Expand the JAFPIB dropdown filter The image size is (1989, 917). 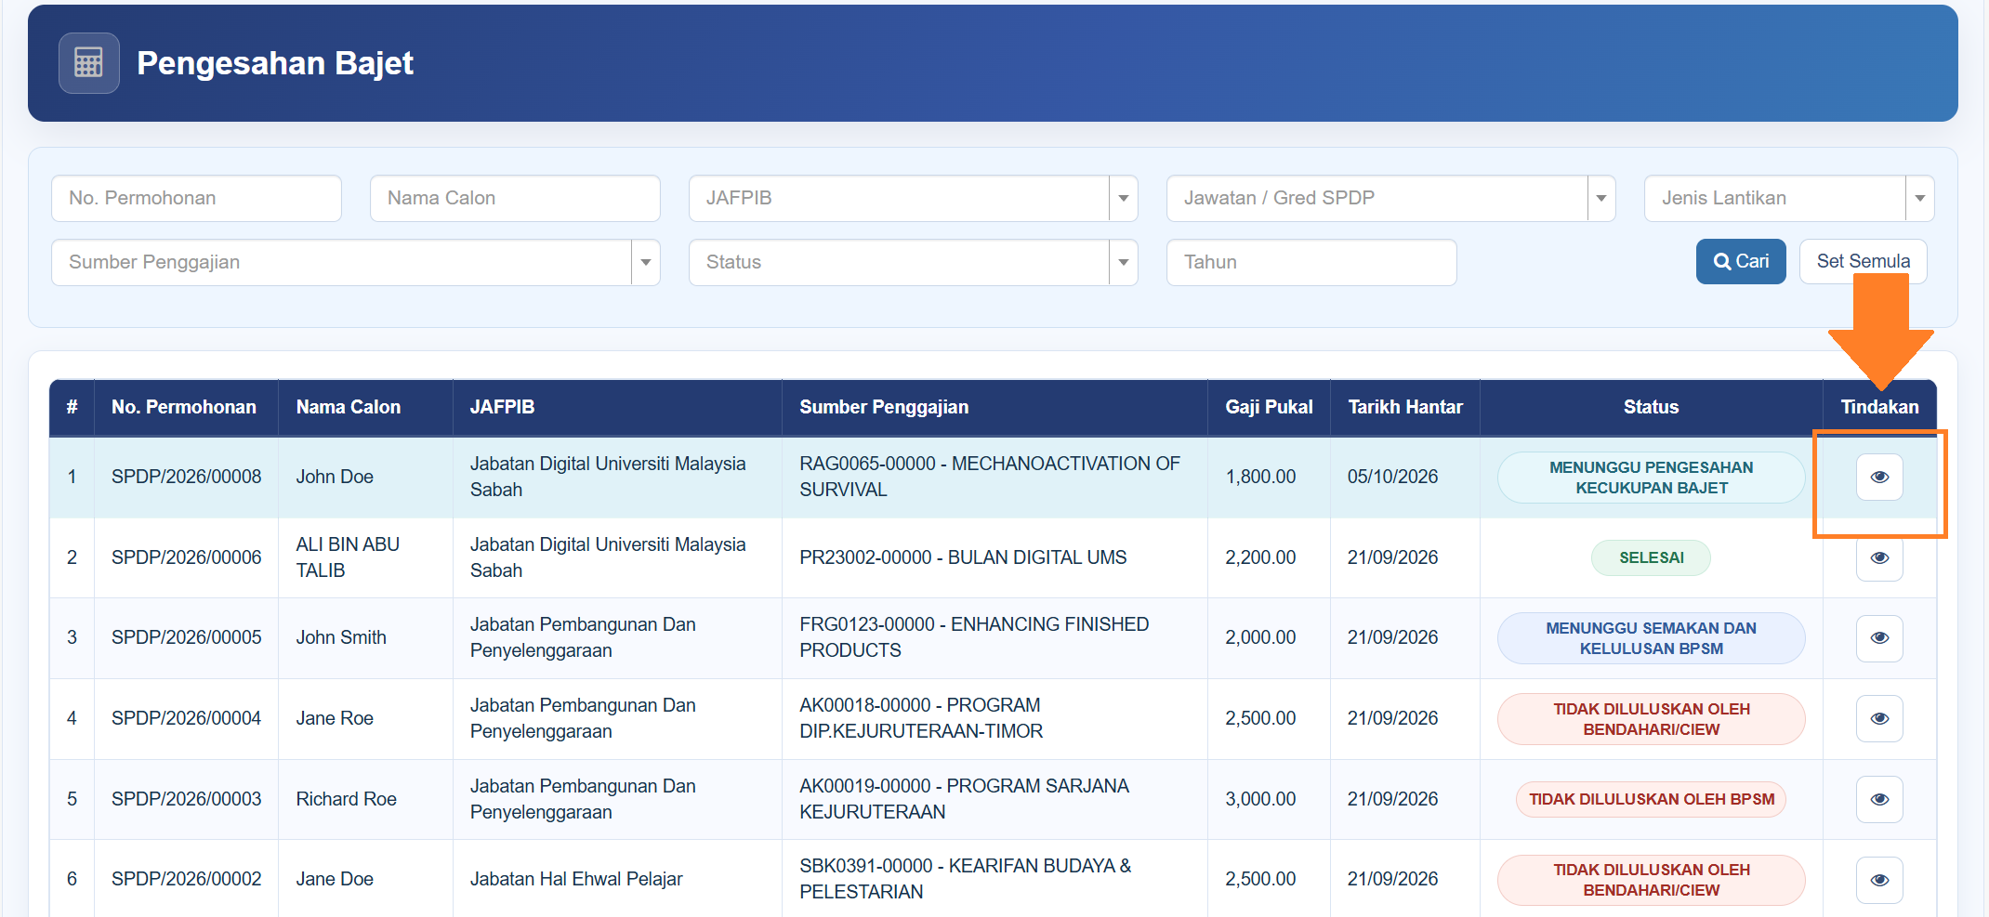point(913,198)
